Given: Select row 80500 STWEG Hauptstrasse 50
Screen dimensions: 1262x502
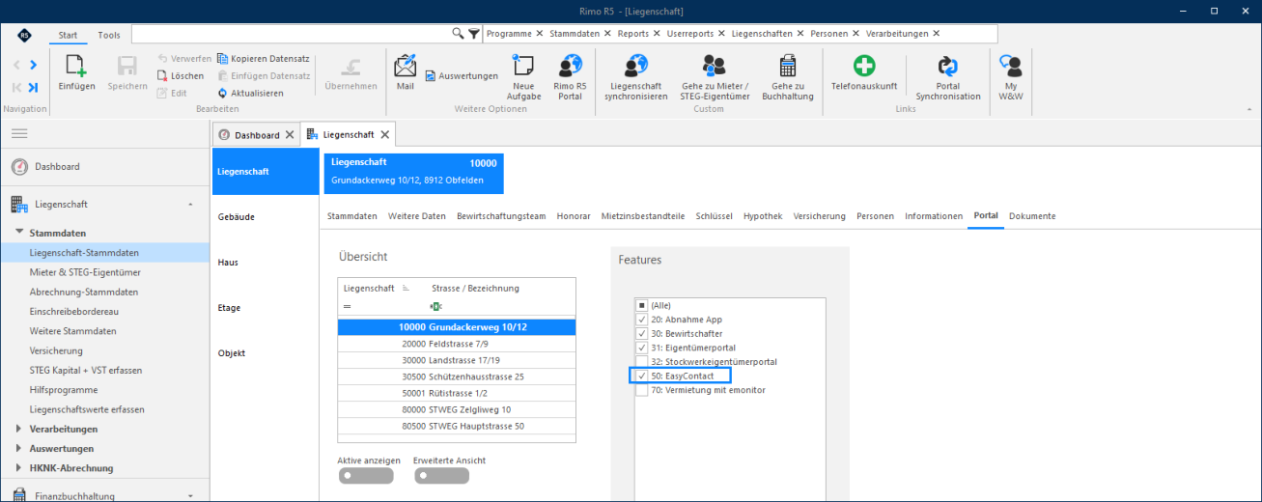Looking at the screenshot, I should 457,426.
